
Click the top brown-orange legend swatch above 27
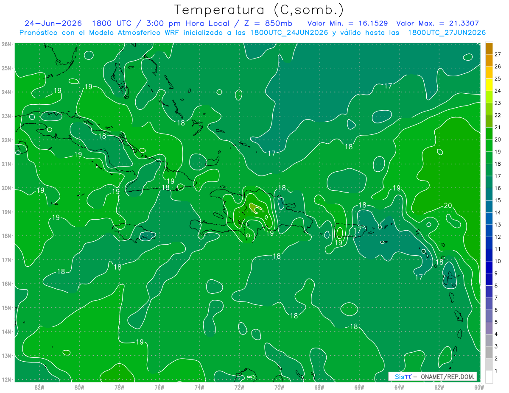point(489,48)
